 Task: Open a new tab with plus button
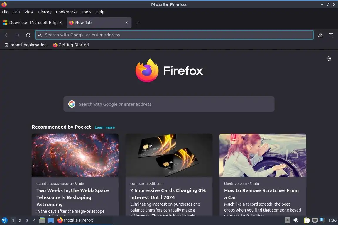(x=138, y=23)
